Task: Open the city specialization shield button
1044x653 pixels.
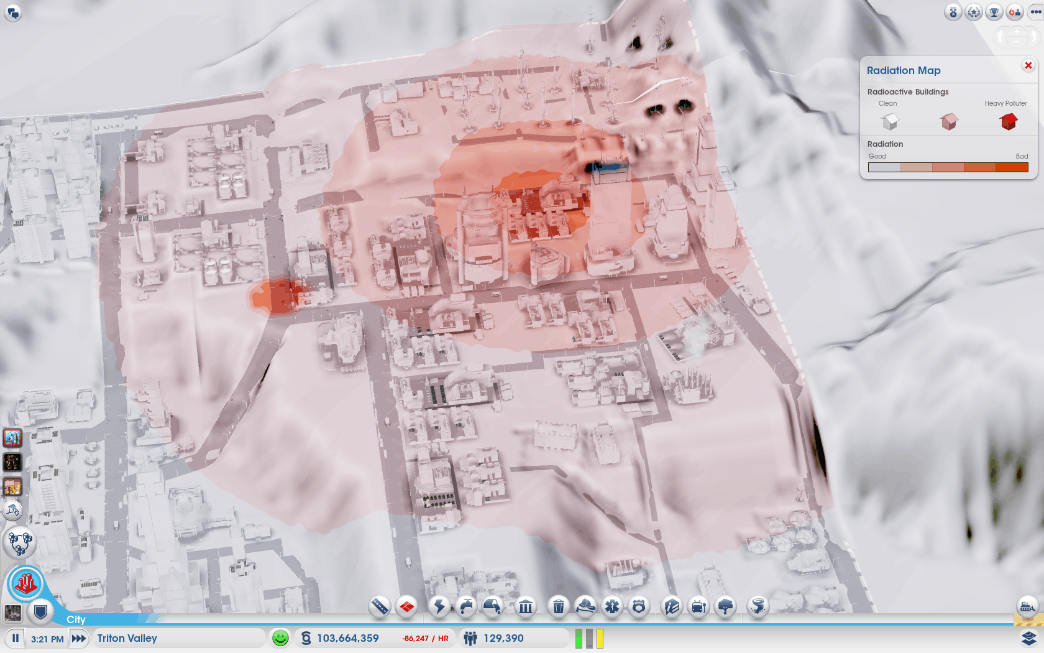Action: click(x=40, y=613)
